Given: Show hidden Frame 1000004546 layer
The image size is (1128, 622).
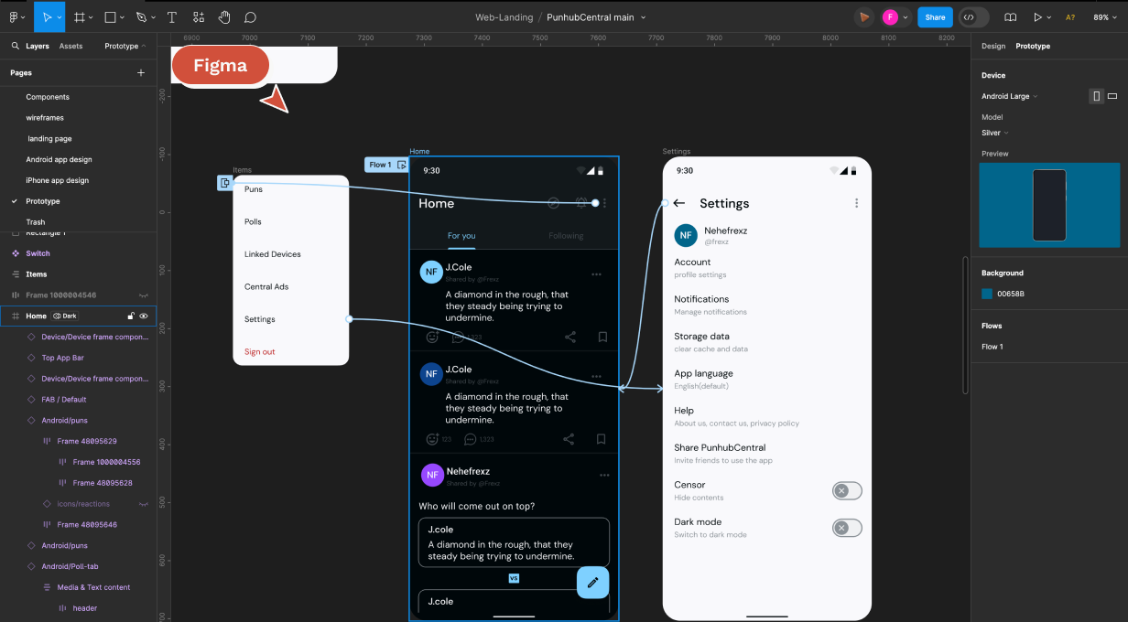Looking at the screenshot, I should [144, 295].
